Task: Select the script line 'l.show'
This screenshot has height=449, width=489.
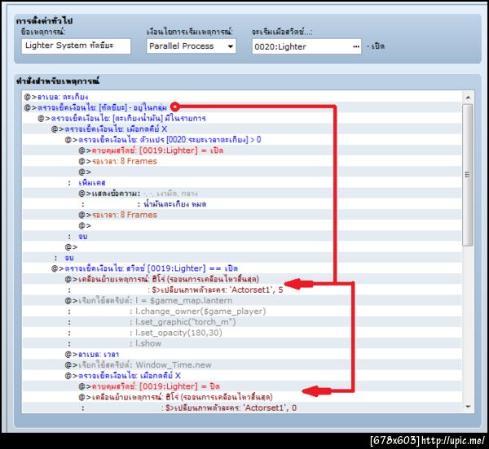Action: (242, 343)
